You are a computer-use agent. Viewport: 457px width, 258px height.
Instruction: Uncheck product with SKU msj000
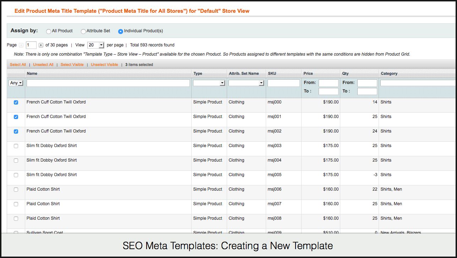click(x=16, y=102)
